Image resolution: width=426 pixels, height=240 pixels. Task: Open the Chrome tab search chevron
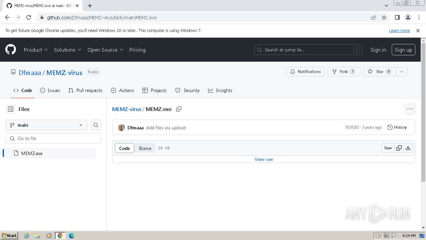[386, 5]
